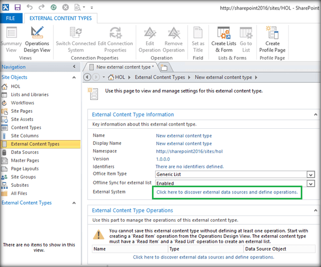Open recent pages dropdown beside Forward arrow
This screenshot has height=267, width=321.
pyautogui.click(x=103, y=77)
